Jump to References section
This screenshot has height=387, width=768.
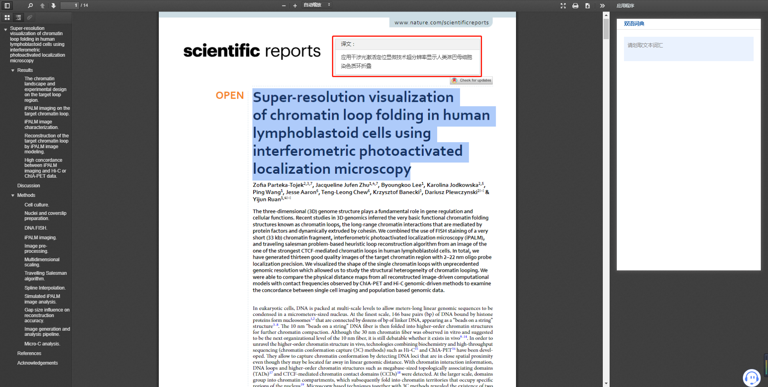coord(29,353)
